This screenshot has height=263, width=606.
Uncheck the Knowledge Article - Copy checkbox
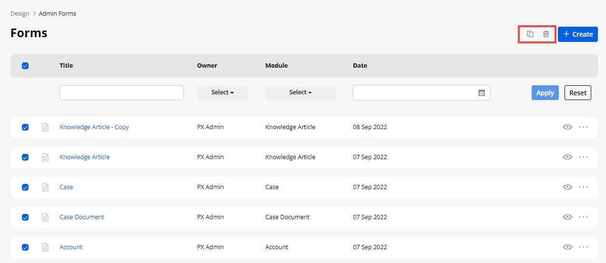click(25, 127)
